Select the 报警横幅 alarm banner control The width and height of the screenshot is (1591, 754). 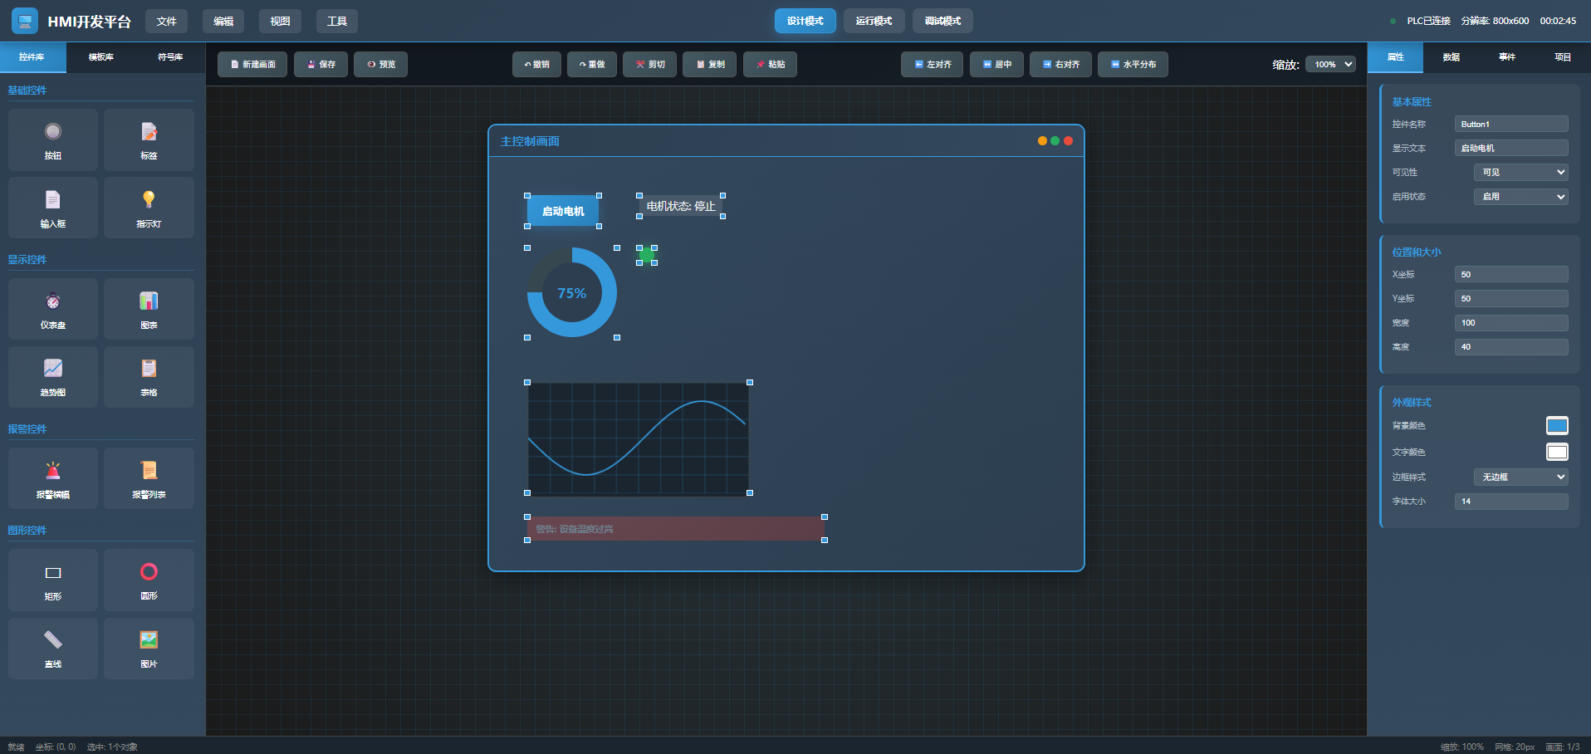[x=53, y=478]
